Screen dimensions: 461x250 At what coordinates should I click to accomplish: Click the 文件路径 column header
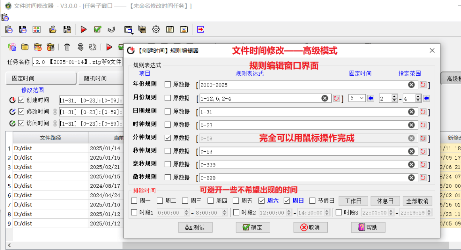[50, 137]
